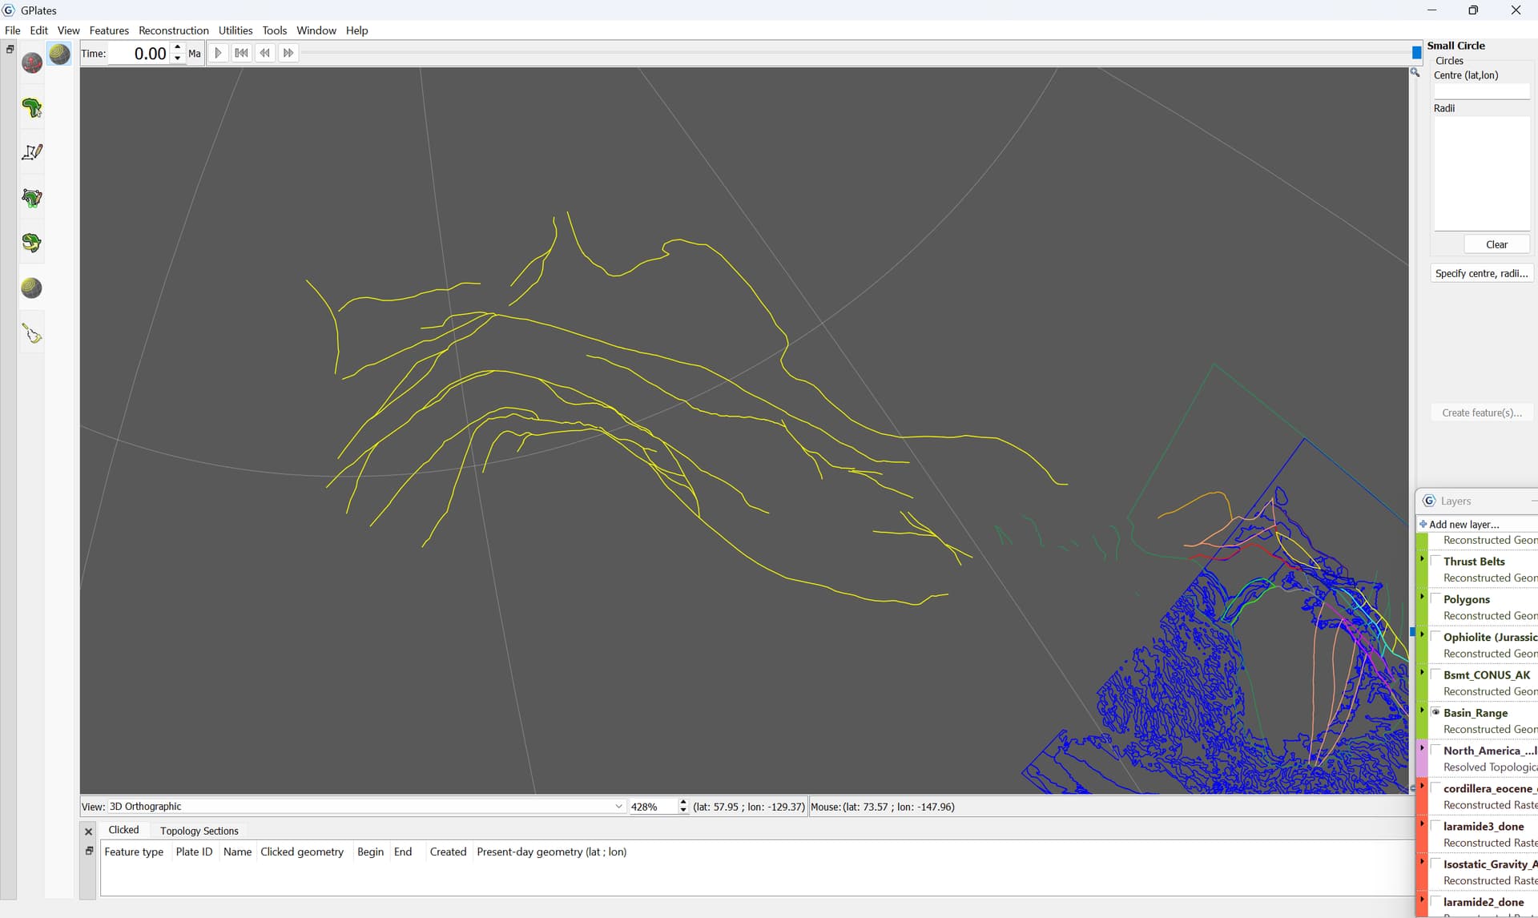Click the Time value field showing 0.00

139,54
